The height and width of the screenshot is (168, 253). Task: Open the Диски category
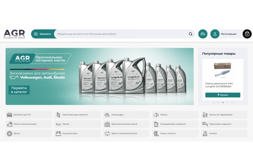pos(29,134)
